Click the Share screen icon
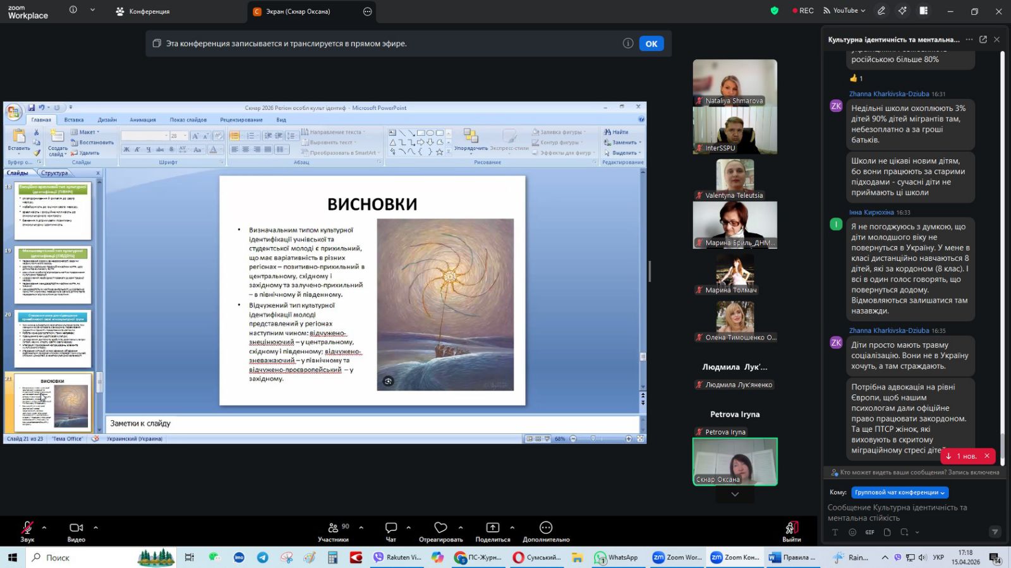The image size is (1011, 568). [492, 528]
